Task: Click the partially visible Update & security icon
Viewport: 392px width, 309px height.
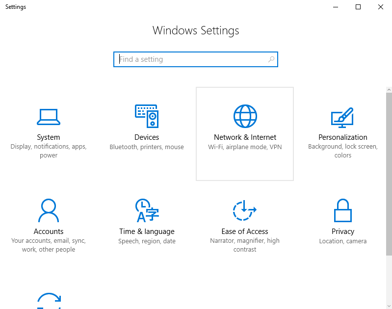Action: (49, 301)
